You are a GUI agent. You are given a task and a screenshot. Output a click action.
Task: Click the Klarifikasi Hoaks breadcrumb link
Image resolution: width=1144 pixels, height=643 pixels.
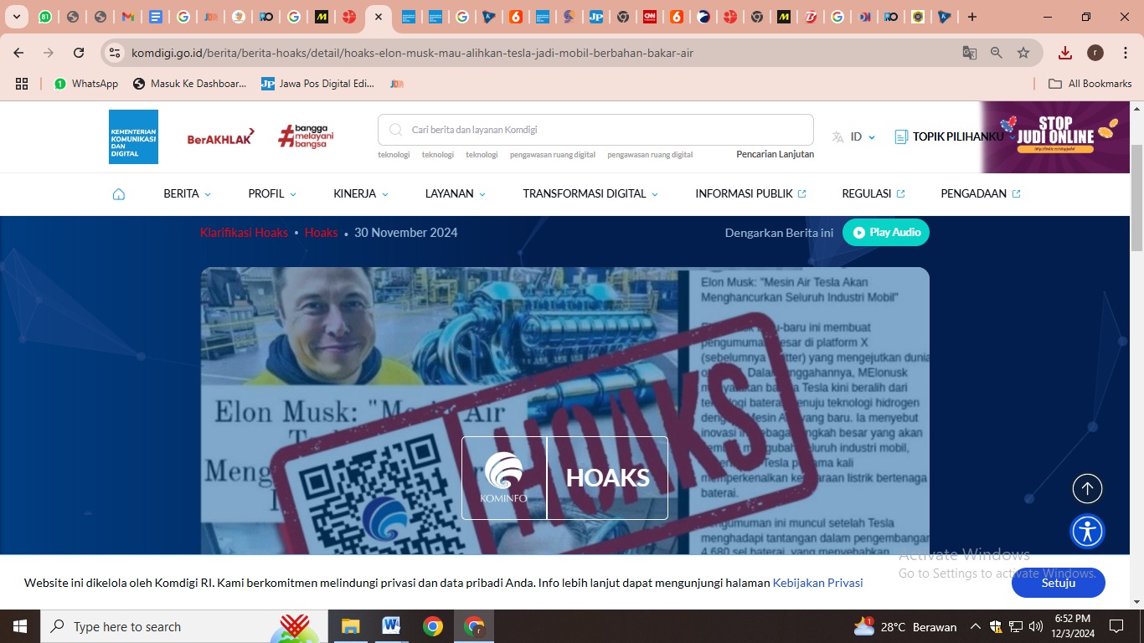tap(244, 233)
